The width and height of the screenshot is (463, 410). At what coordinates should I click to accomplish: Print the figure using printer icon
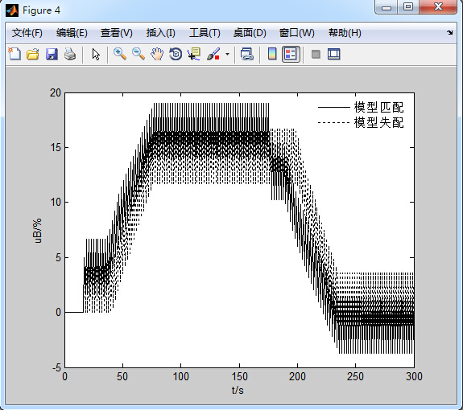(70, 54)
